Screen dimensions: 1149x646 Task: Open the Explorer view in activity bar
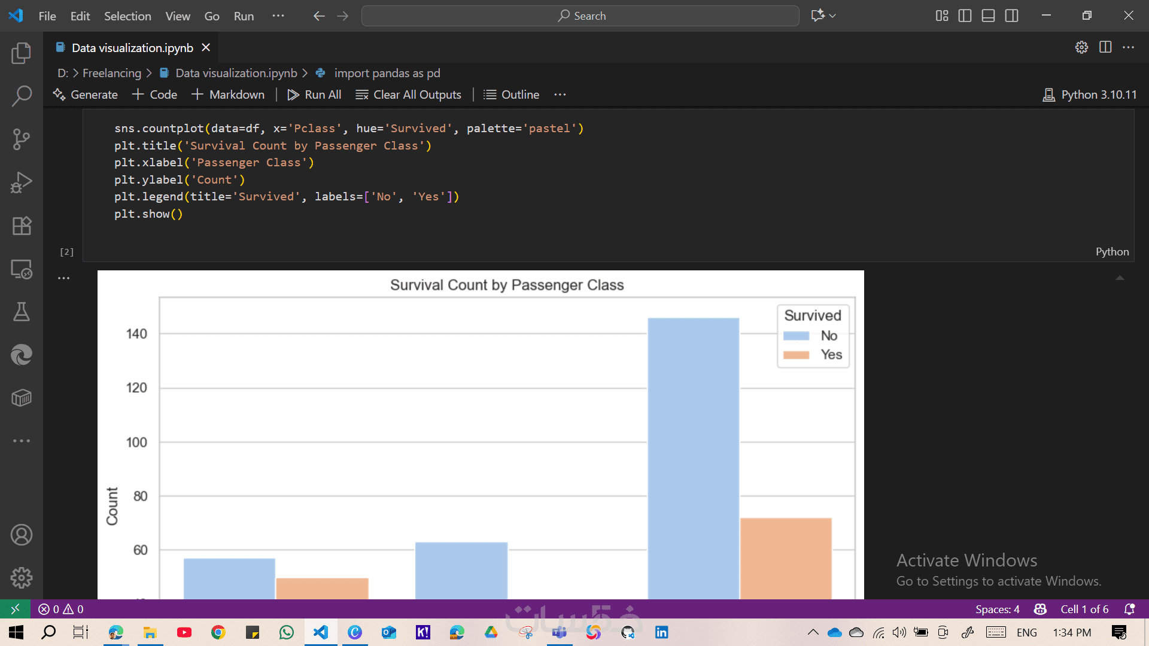(x=22, y=53)
